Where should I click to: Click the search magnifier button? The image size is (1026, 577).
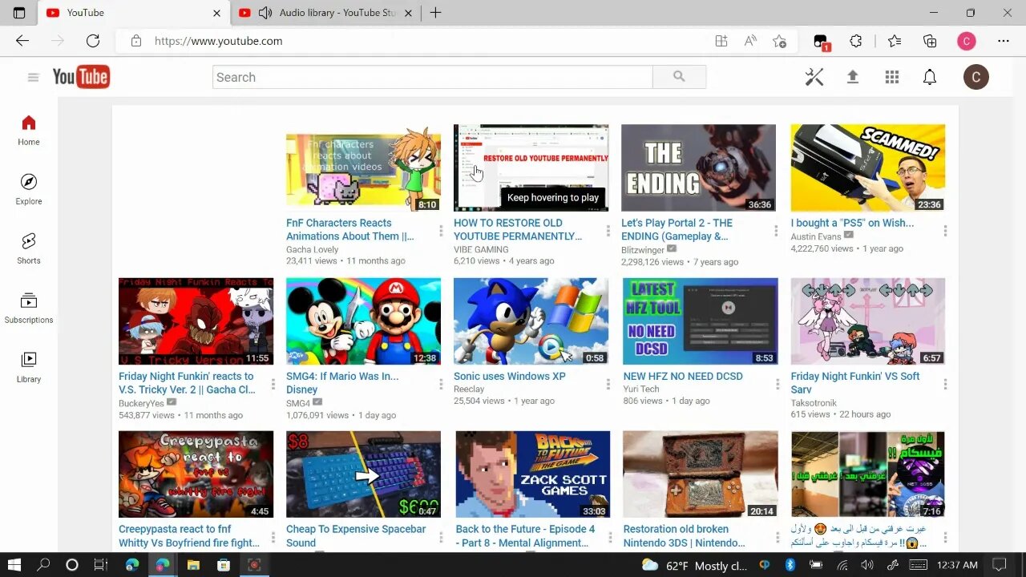coord(679,77)
